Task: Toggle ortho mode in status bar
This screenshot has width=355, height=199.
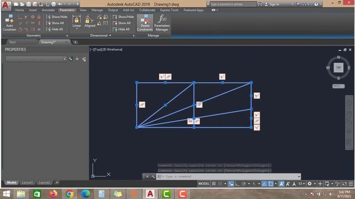Action: click(x=237, y=184)
